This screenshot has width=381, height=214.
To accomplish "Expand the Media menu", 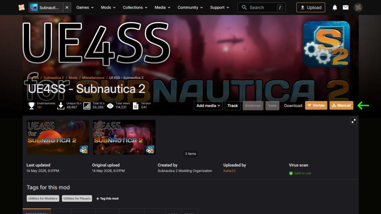I will [162, 8].
